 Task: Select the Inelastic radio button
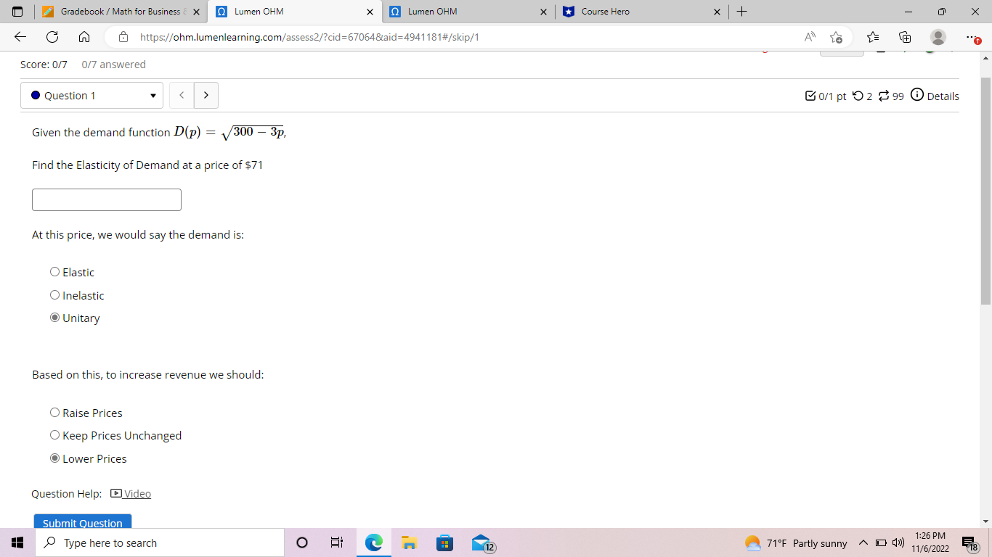coord(54,294)
